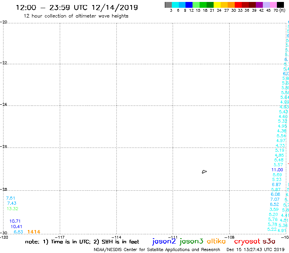Click the 5.19 wave height value
Viewport: 289px width, 253px height.
[280, 150]
